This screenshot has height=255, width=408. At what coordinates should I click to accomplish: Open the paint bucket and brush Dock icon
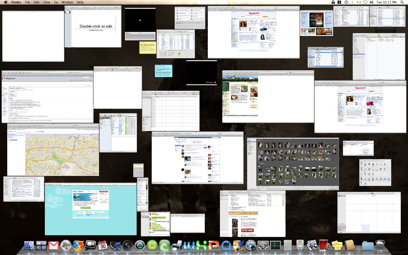click(238, 246)
